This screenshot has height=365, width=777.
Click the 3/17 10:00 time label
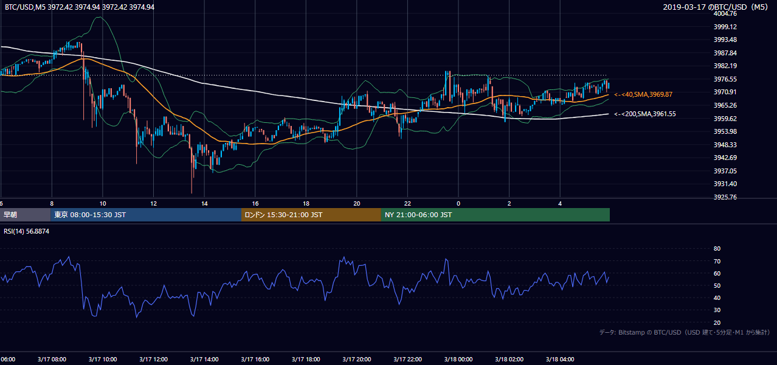pyautogui.click(x=102, y=359)
